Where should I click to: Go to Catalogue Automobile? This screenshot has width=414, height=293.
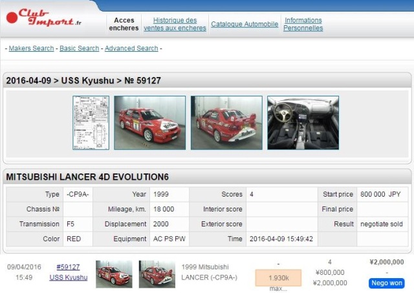(245, 25)
